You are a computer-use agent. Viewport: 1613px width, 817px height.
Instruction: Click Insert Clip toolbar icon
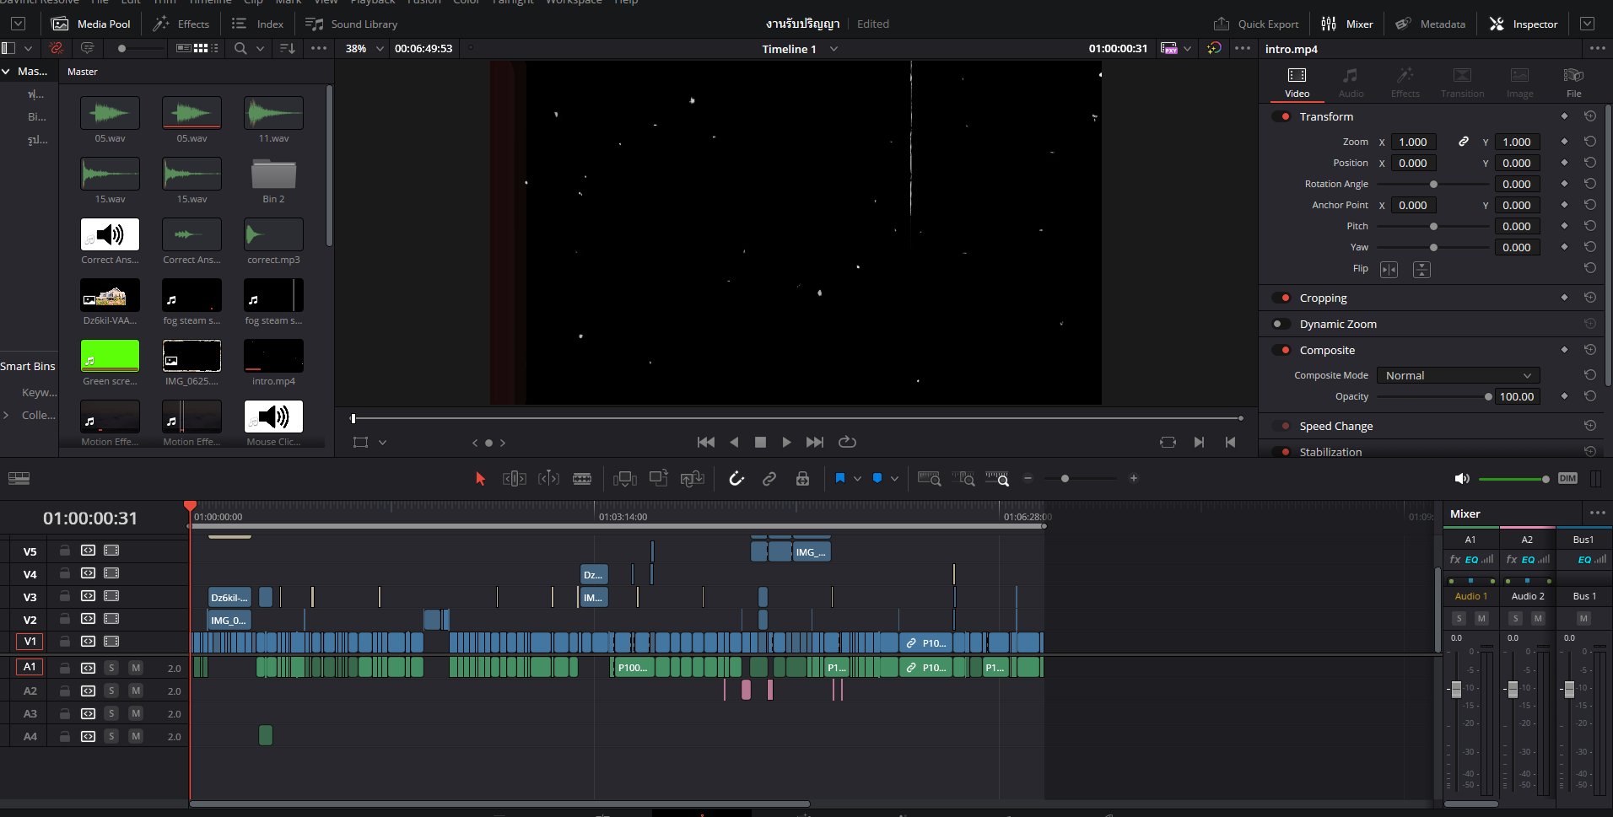coord(625,479)
